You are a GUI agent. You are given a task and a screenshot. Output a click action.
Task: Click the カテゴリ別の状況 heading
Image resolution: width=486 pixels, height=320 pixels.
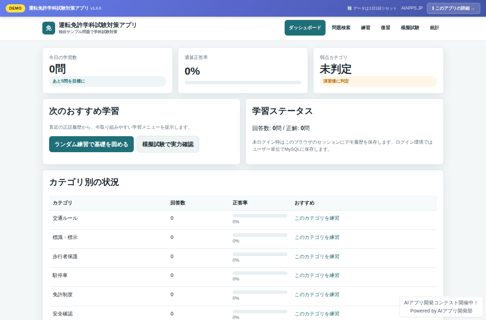pyautogui.click(x=84, y=182)
